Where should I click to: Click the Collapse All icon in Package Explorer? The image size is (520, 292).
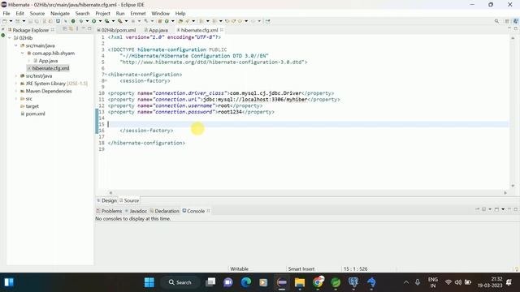[65, 29]
